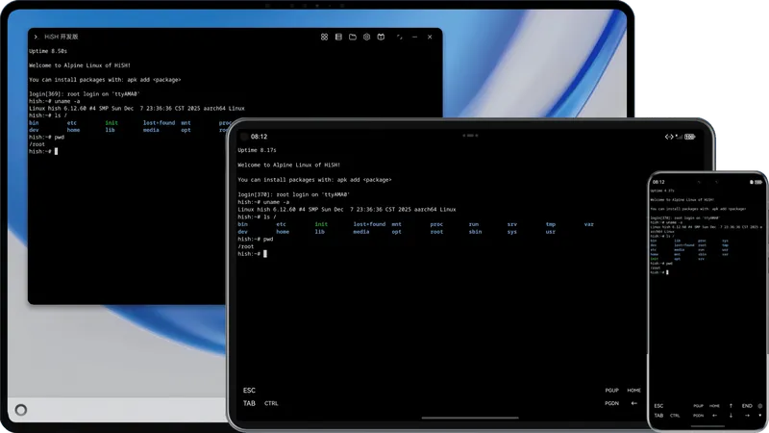
Task: Click 'proc' directory on the tablet
Action: [436, 224]
